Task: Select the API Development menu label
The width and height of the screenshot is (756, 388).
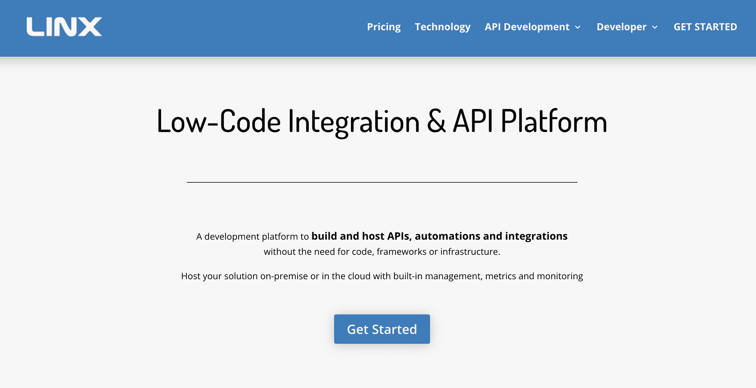Action: coord(527,27)
